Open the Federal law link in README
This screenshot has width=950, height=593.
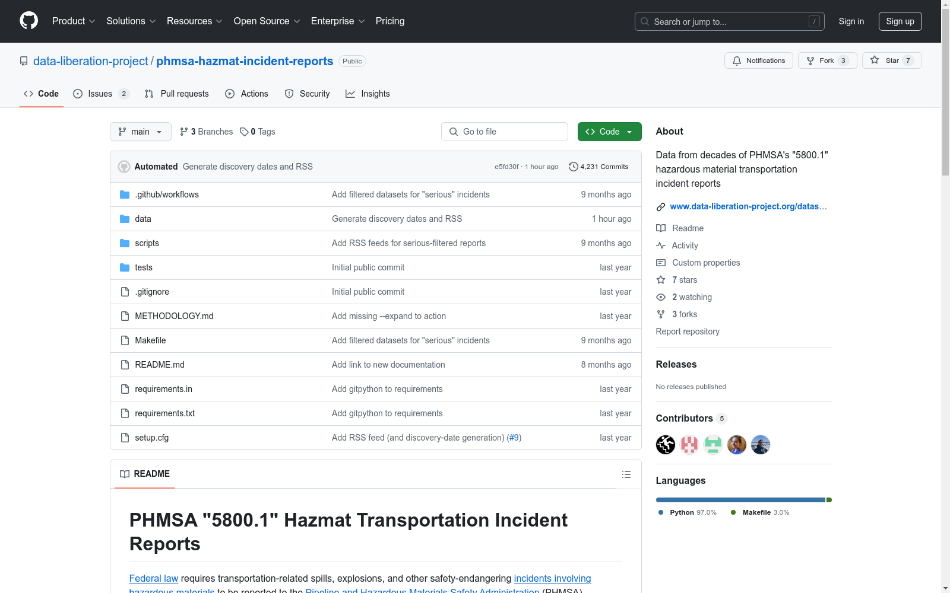coord(154,578)
